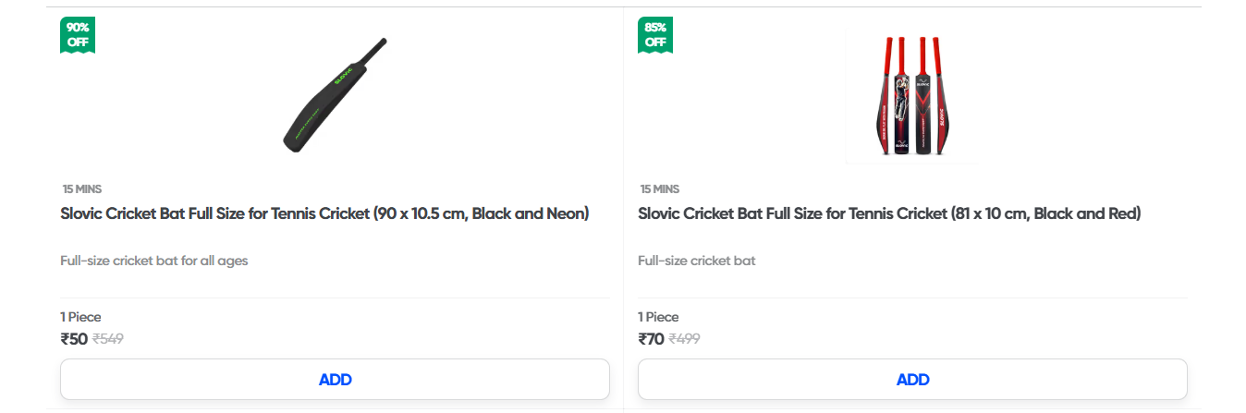The width and height of the screenshot is (1246, 413).
Task: Add the ₹50 Black and Neon bat
Action: click(335, 380)
